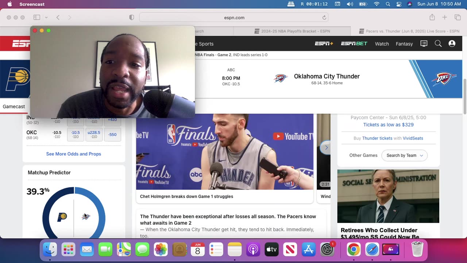Expand the sidebar tab group dropdown arrow
Image resolution: width=467 pixels, height=263 pixels.
(x=46, y=18)
